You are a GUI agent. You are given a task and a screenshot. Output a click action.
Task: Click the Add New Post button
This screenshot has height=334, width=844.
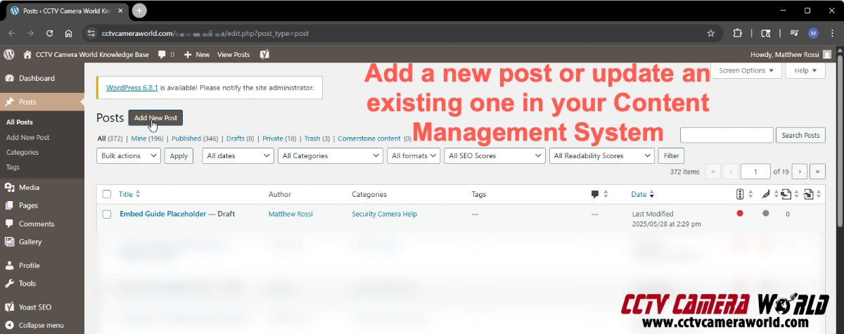[x=155, y=117]
